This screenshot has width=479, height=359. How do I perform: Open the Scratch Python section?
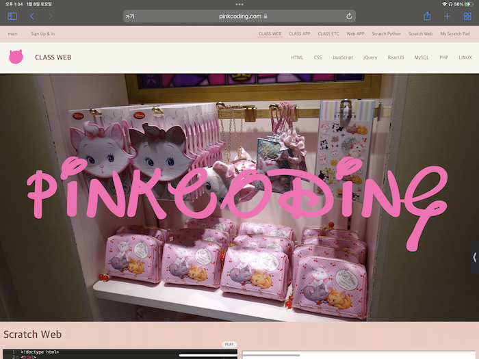pos(387,34)
